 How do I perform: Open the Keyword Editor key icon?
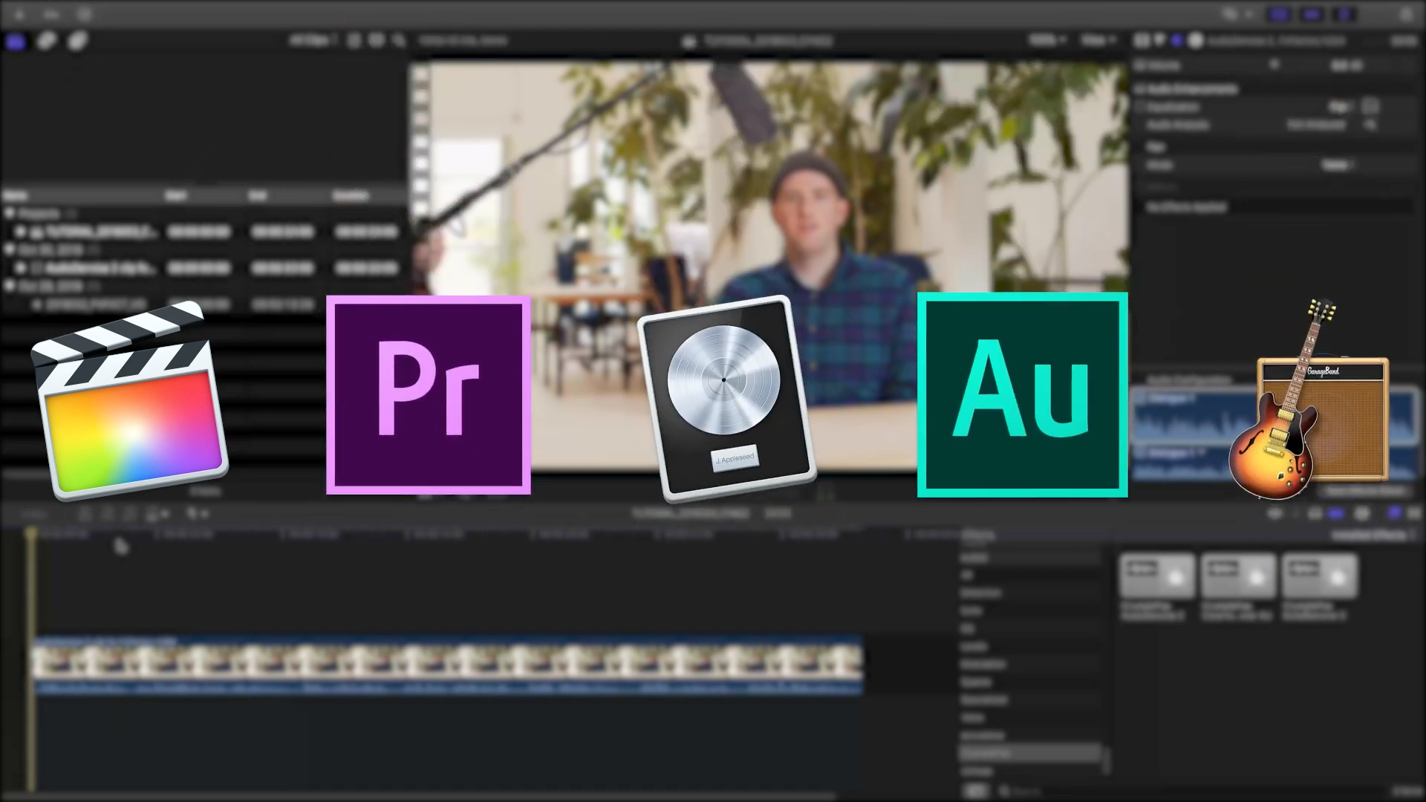coord(51,14)
